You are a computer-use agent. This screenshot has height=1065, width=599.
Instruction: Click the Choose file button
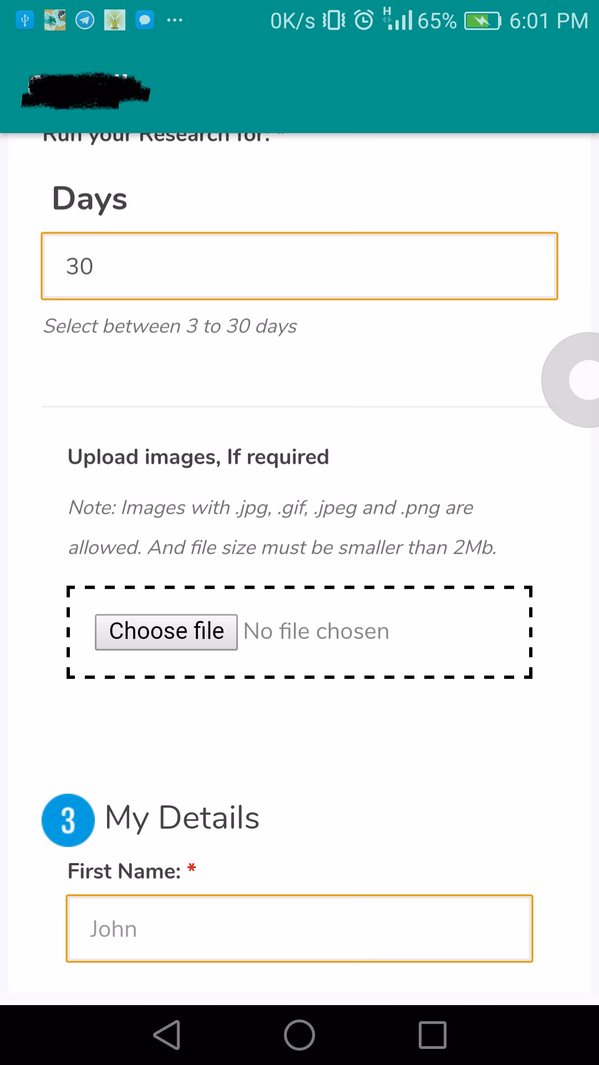click(x=166, y=632)
